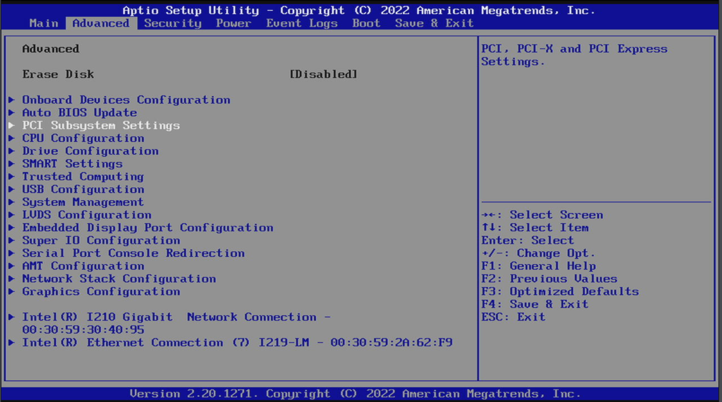Click arrow beside Drive Configuration
The image size is (722, 402).
pyautogui.click(x=12, y=151)
